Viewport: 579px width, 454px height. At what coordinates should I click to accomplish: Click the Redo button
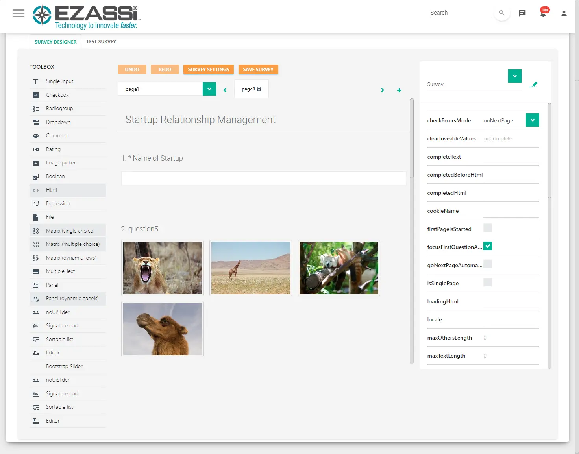pos(165,69)
